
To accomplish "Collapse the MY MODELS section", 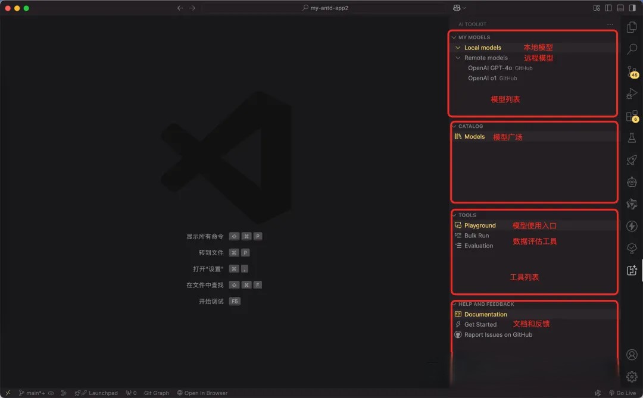I will (454, 37).
